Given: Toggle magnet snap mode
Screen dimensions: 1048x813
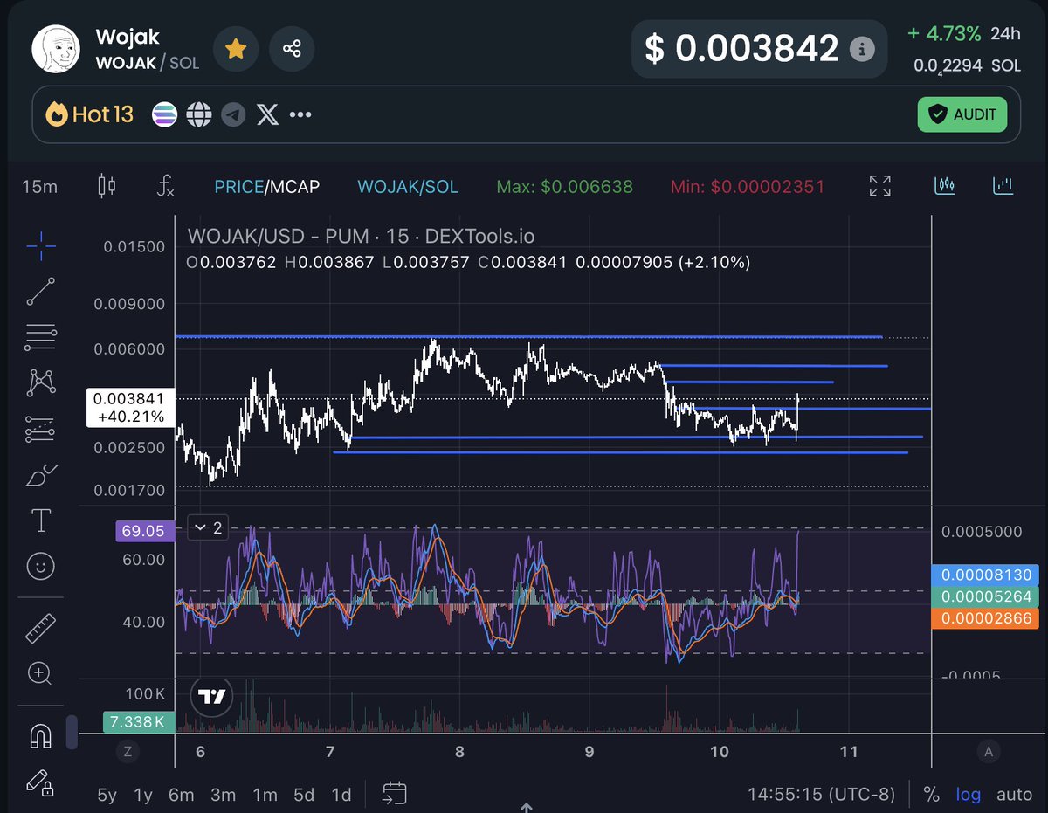Looking at the screenshot, I should click(41, 736).
